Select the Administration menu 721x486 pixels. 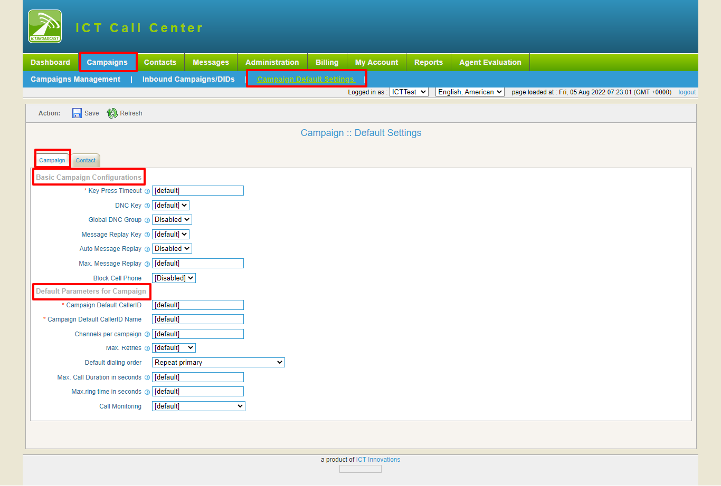tap(272, 62)
